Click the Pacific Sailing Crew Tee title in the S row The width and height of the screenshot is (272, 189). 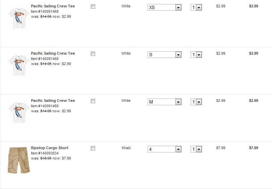click(53, 53)
